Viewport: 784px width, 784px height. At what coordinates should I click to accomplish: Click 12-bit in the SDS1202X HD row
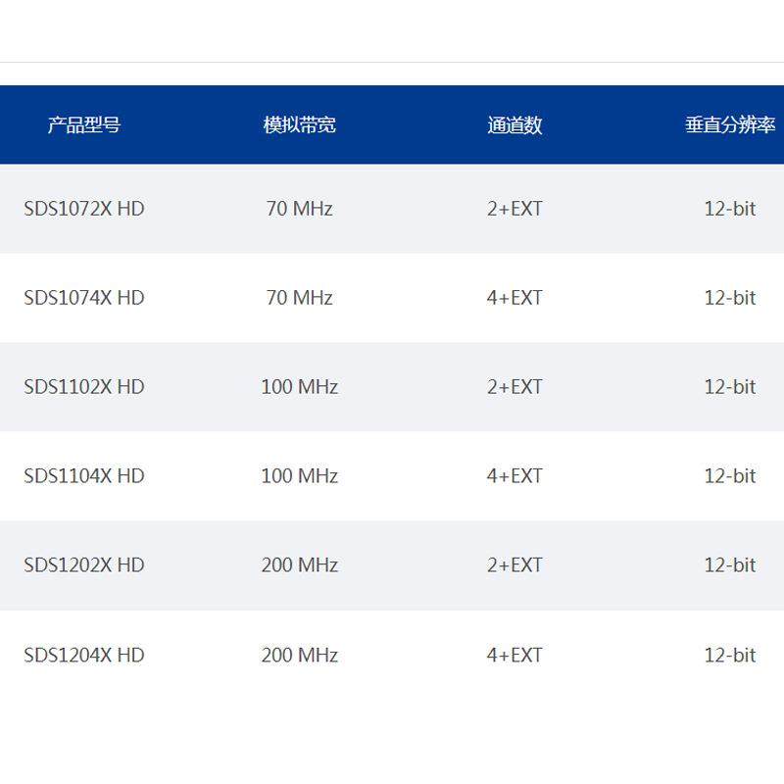coord(730,565)
